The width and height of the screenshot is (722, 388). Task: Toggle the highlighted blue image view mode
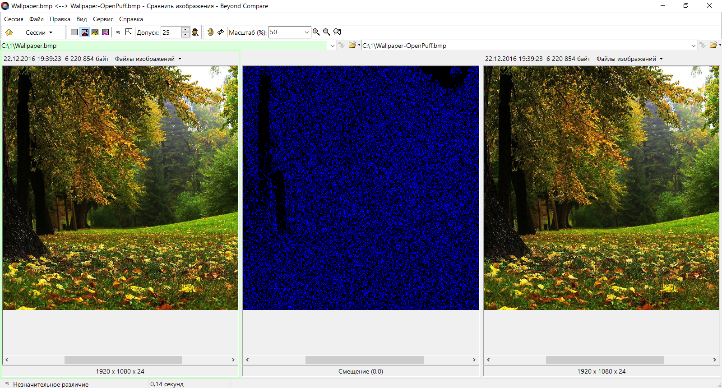(85, 32)
